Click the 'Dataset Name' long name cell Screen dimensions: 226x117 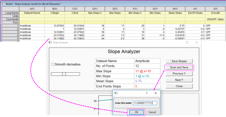(32, 13)
